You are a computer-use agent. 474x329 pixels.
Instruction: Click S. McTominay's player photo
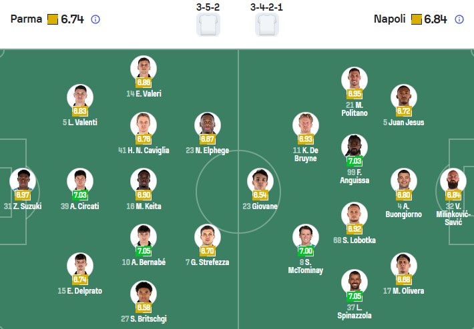point(305,236)
